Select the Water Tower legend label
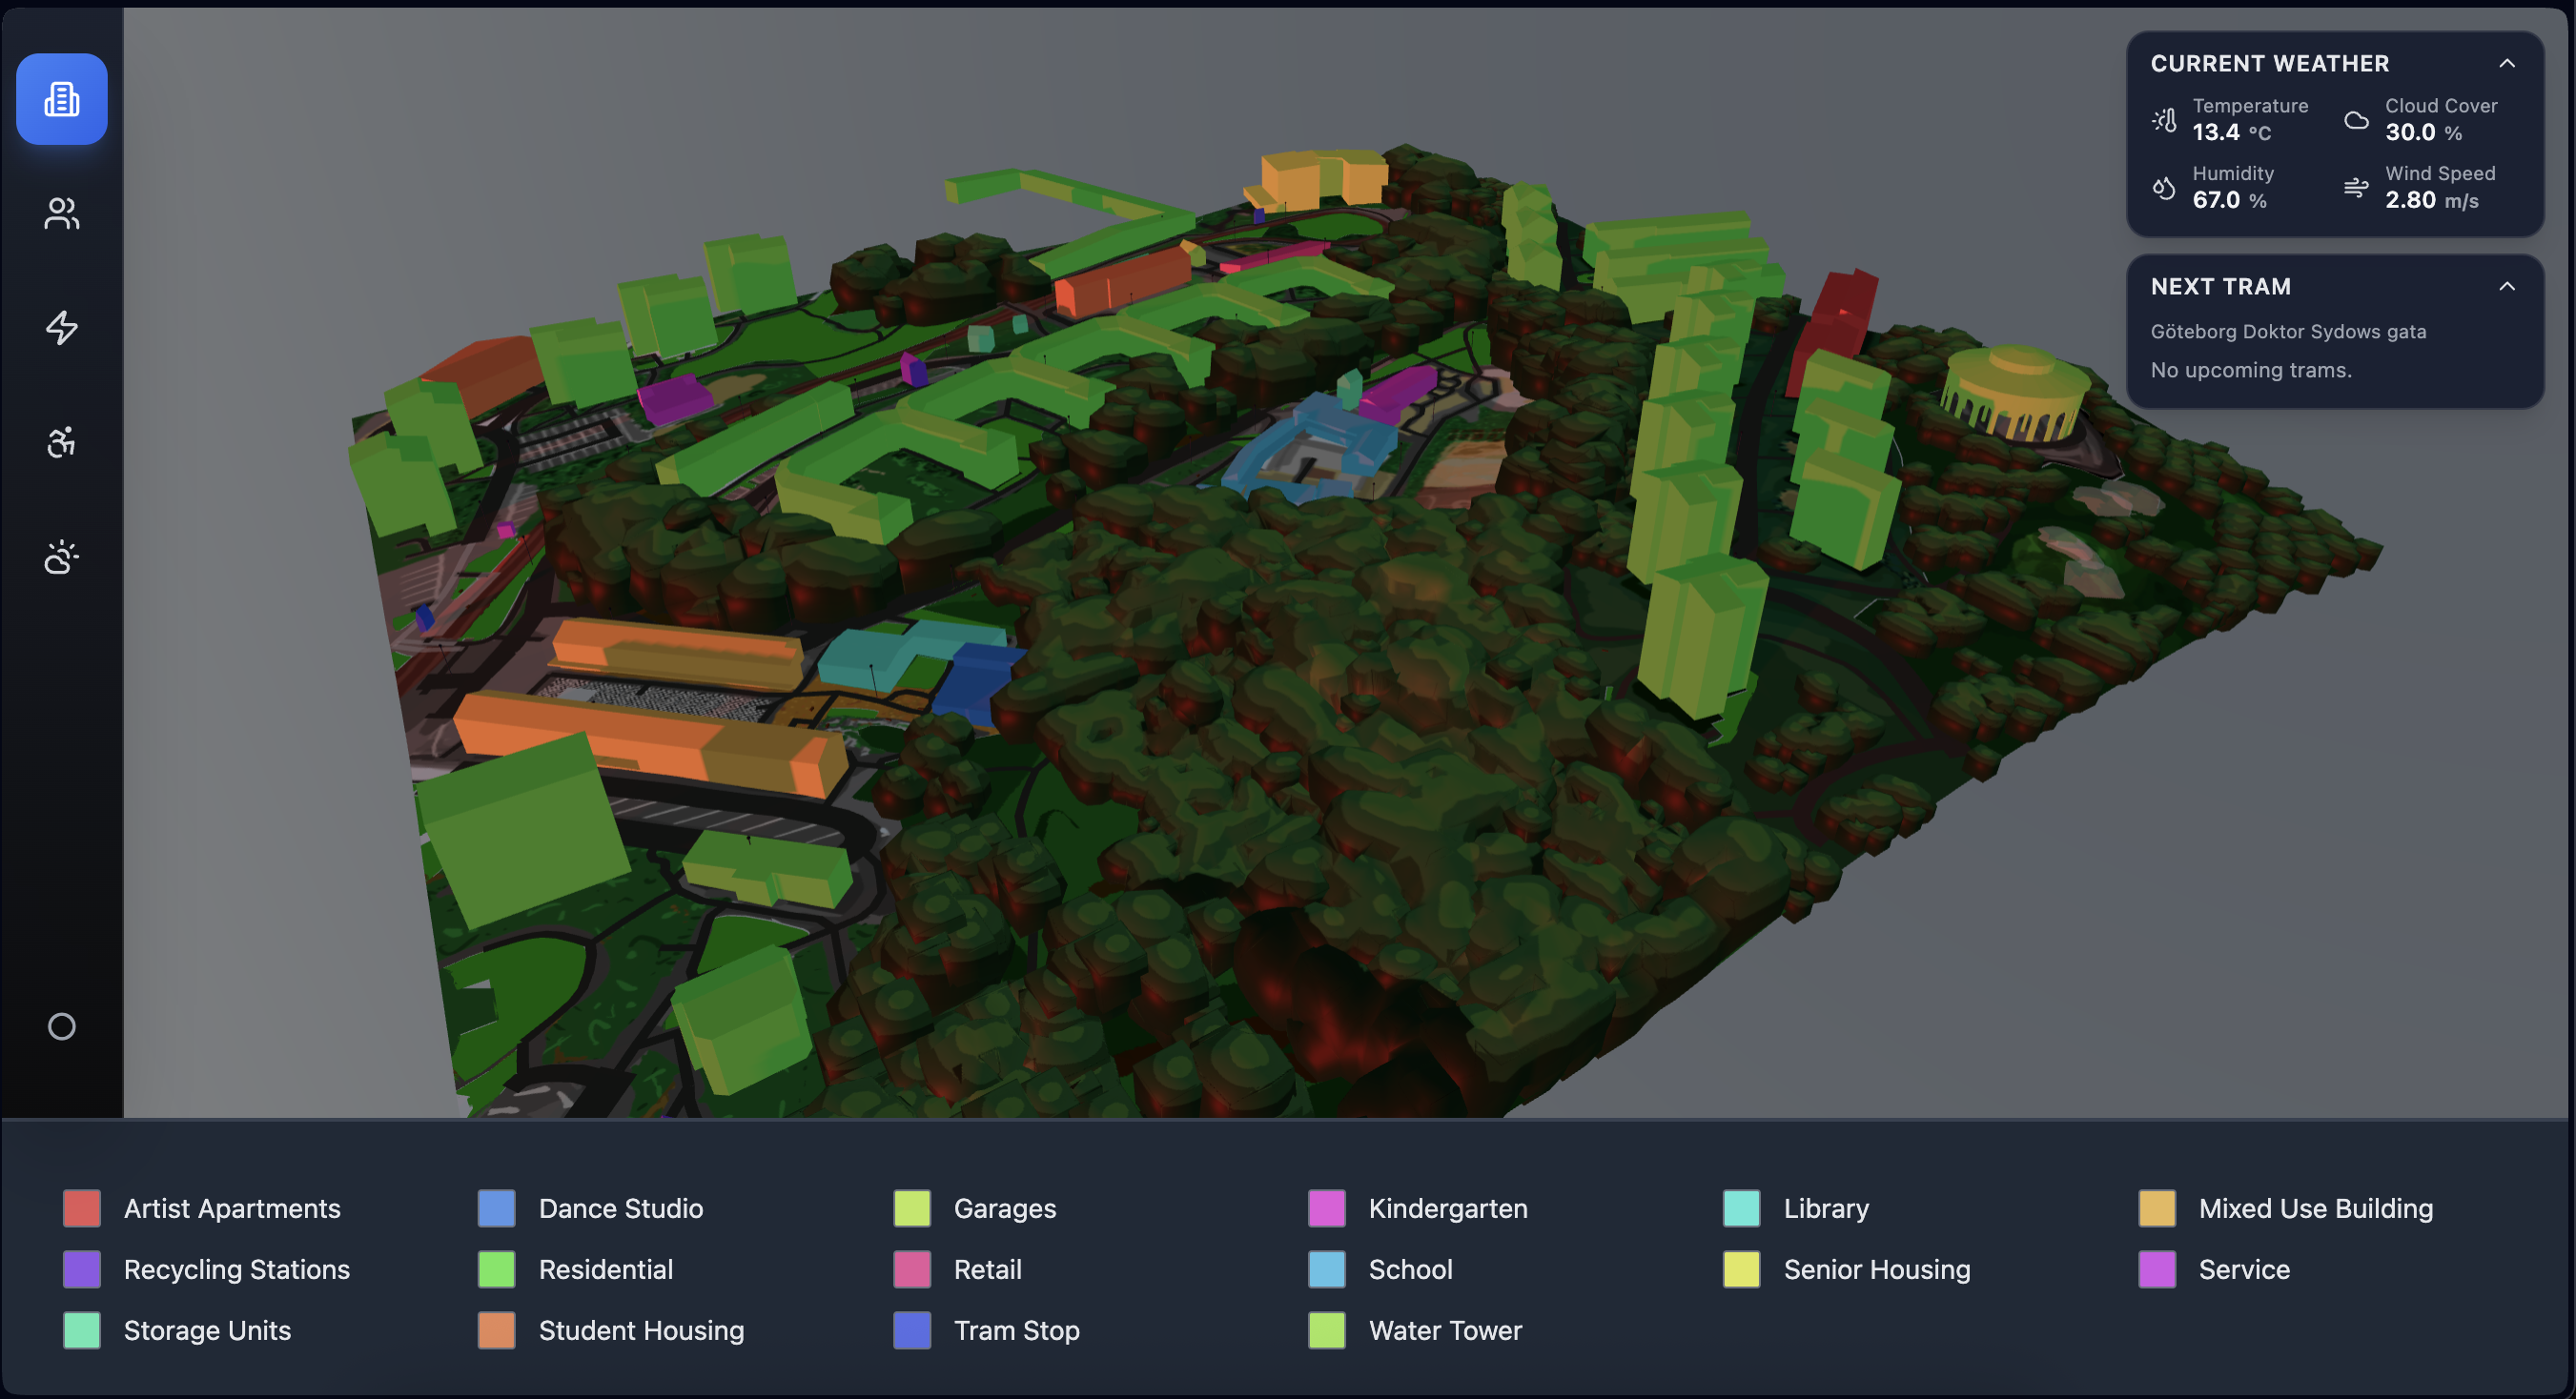 click(x=1444, y=1330)
